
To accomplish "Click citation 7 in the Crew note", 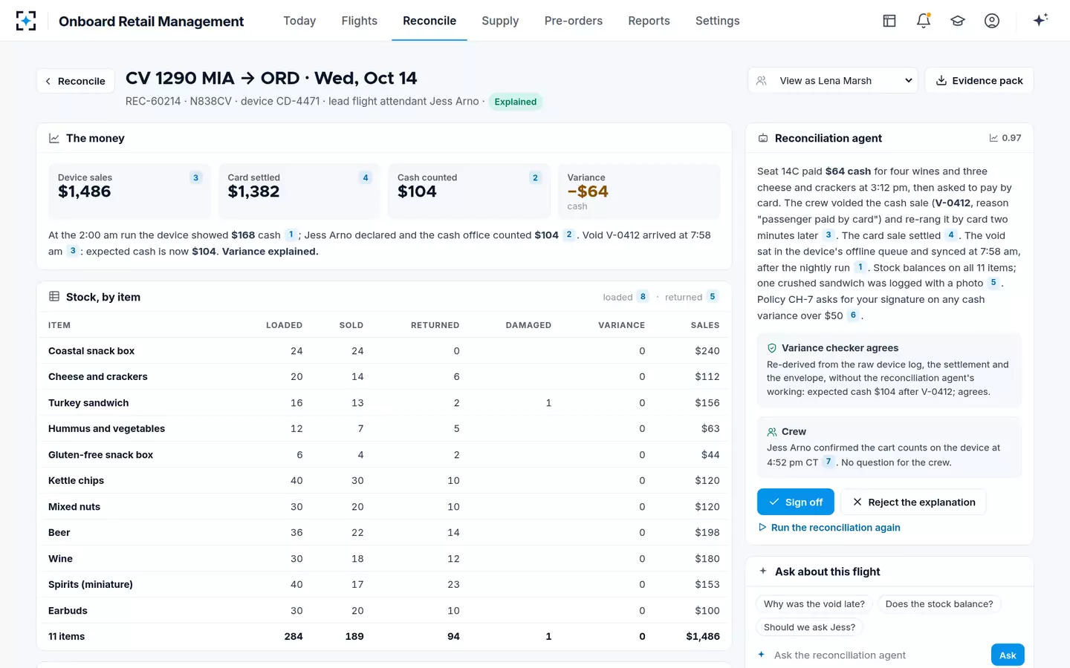I will (x=829, y=462).
